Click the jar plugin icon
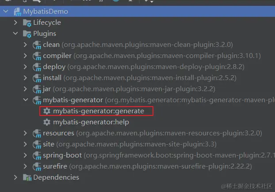 click(x=37, y=89)
